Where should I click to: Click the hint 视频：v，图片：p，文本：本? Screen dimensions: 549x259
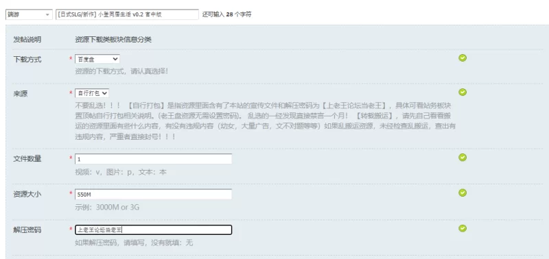click(x=121, y=172)
